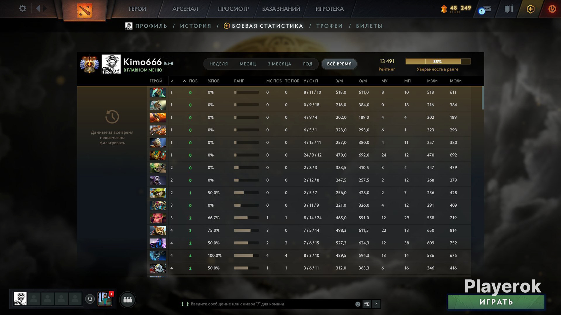Open the party group icon button
The height and width of the screenshot is (315, 561).
pos(128,300)
